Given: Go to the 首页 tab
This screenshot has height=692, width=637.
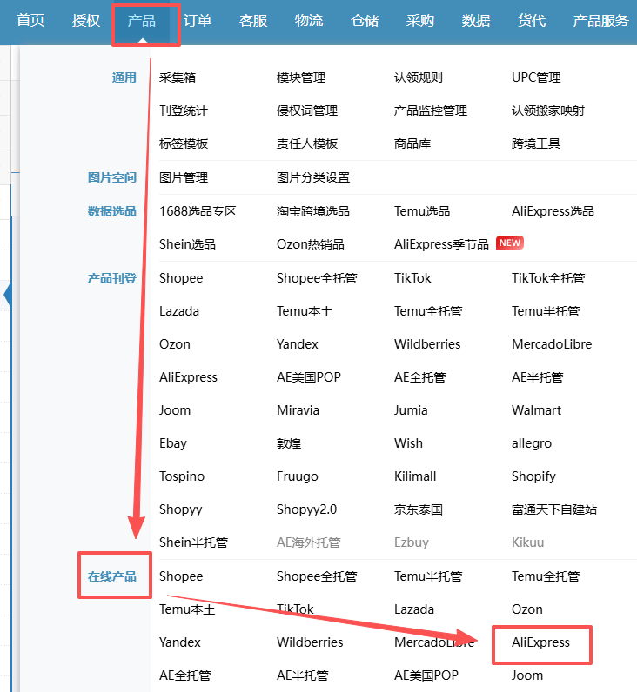Looking at the screenshot, I should tap(30, 20).
